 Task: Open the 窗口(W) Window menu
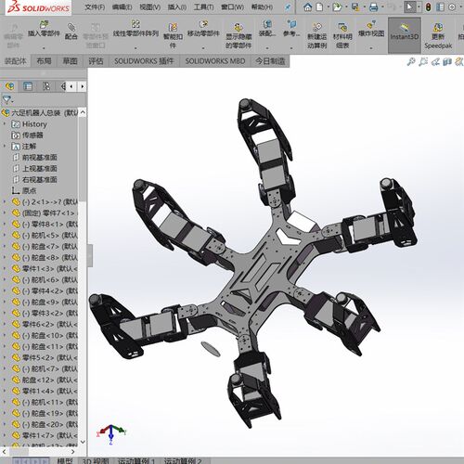point(232,6)
